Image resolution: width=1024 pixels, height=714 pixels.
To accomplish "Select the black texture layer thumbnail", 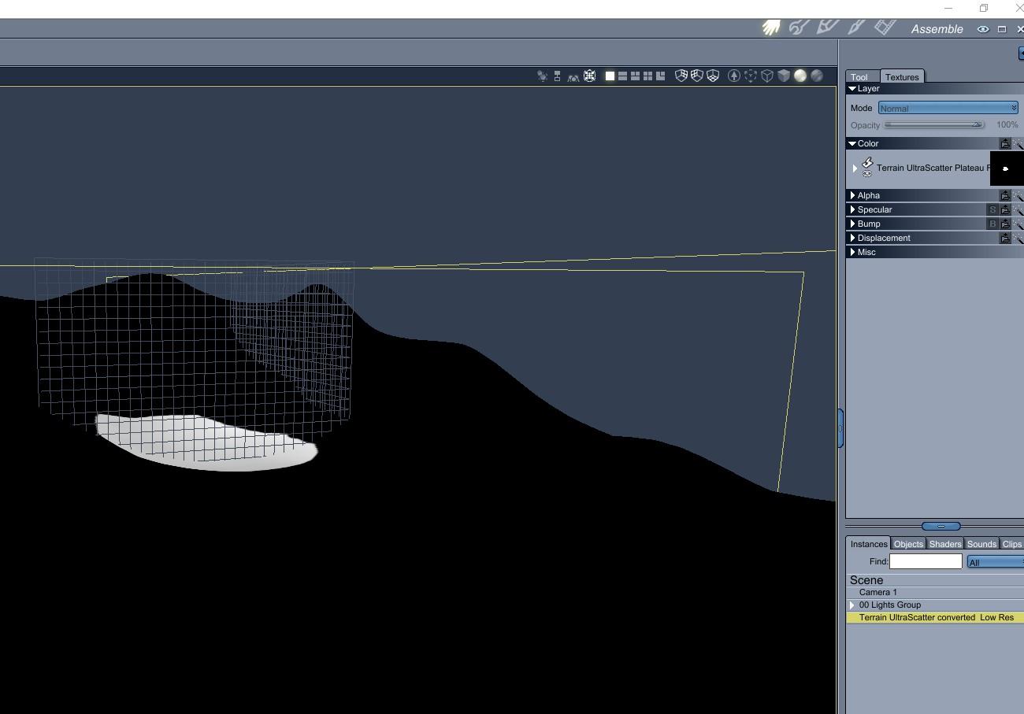I will pos(1007,168).
